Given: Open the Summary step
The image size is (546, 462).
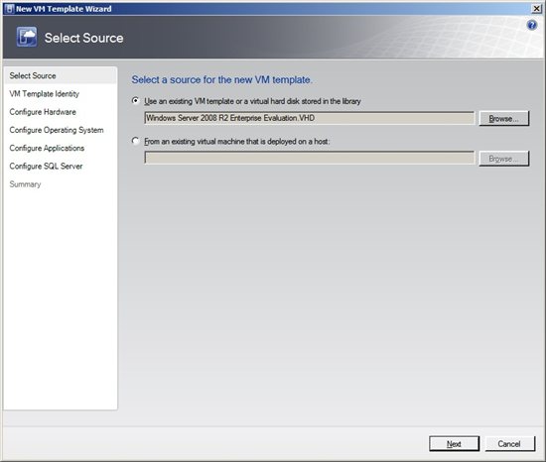Looking at the screenshot, I should click(25, 184).
